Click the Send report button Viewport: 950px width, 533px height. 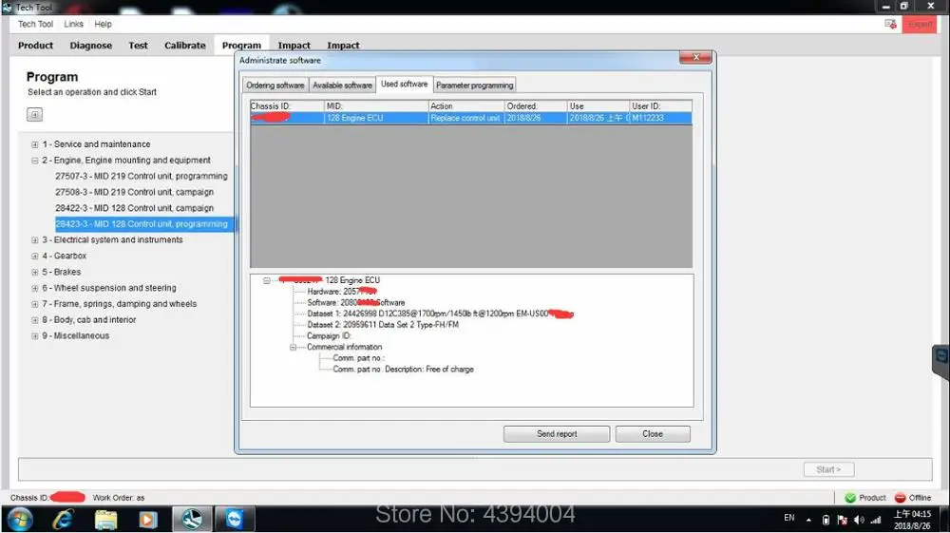(556, 433)
